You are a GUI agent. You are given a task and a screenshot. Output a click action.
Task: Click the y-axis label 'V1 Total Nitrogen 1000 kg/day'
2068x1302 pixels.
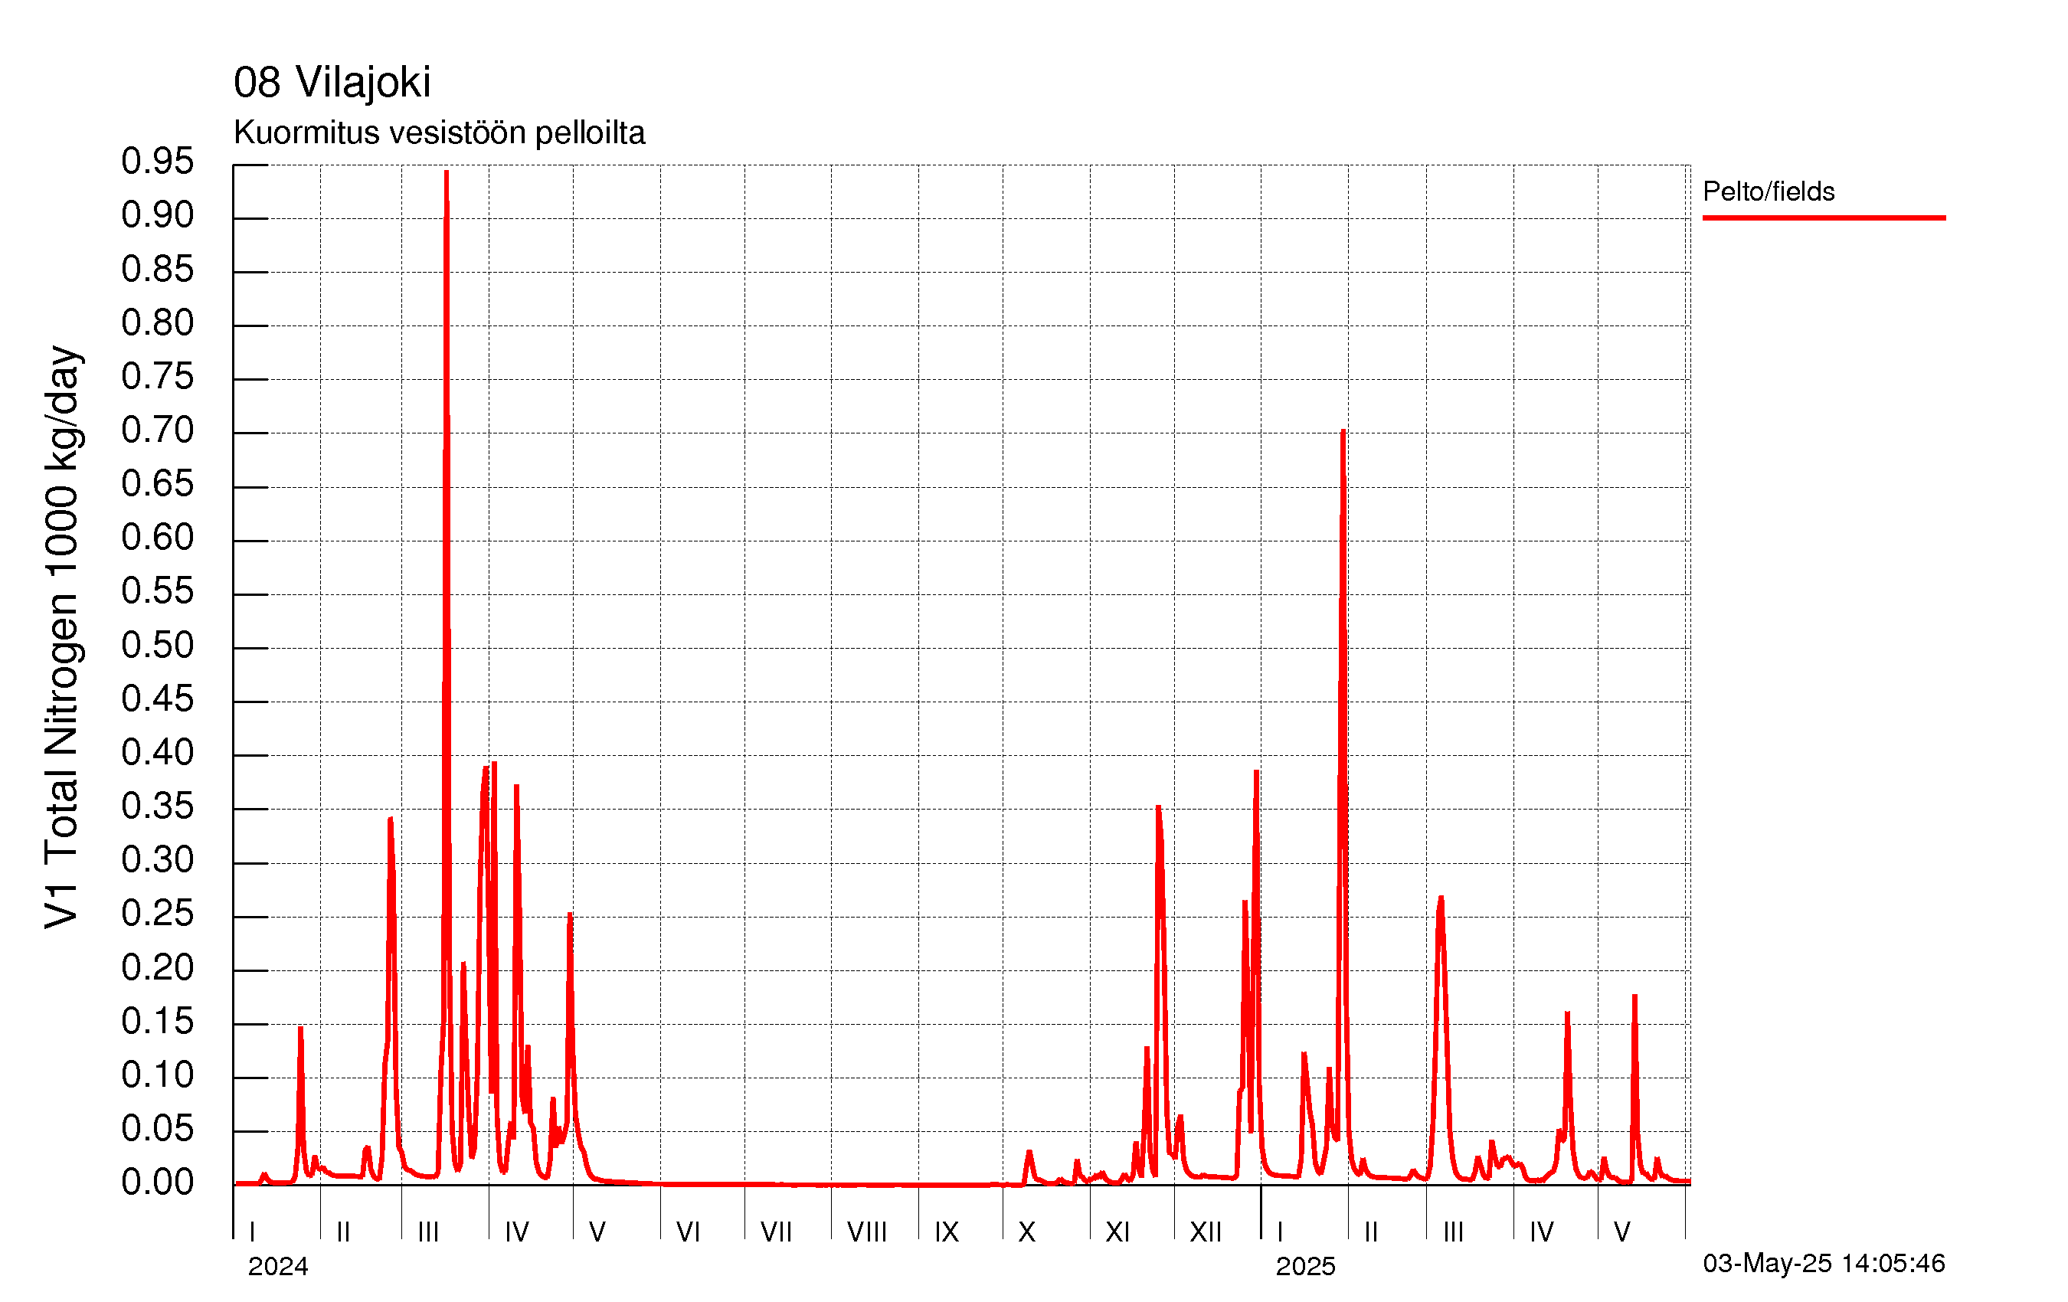tap(62, 637)
